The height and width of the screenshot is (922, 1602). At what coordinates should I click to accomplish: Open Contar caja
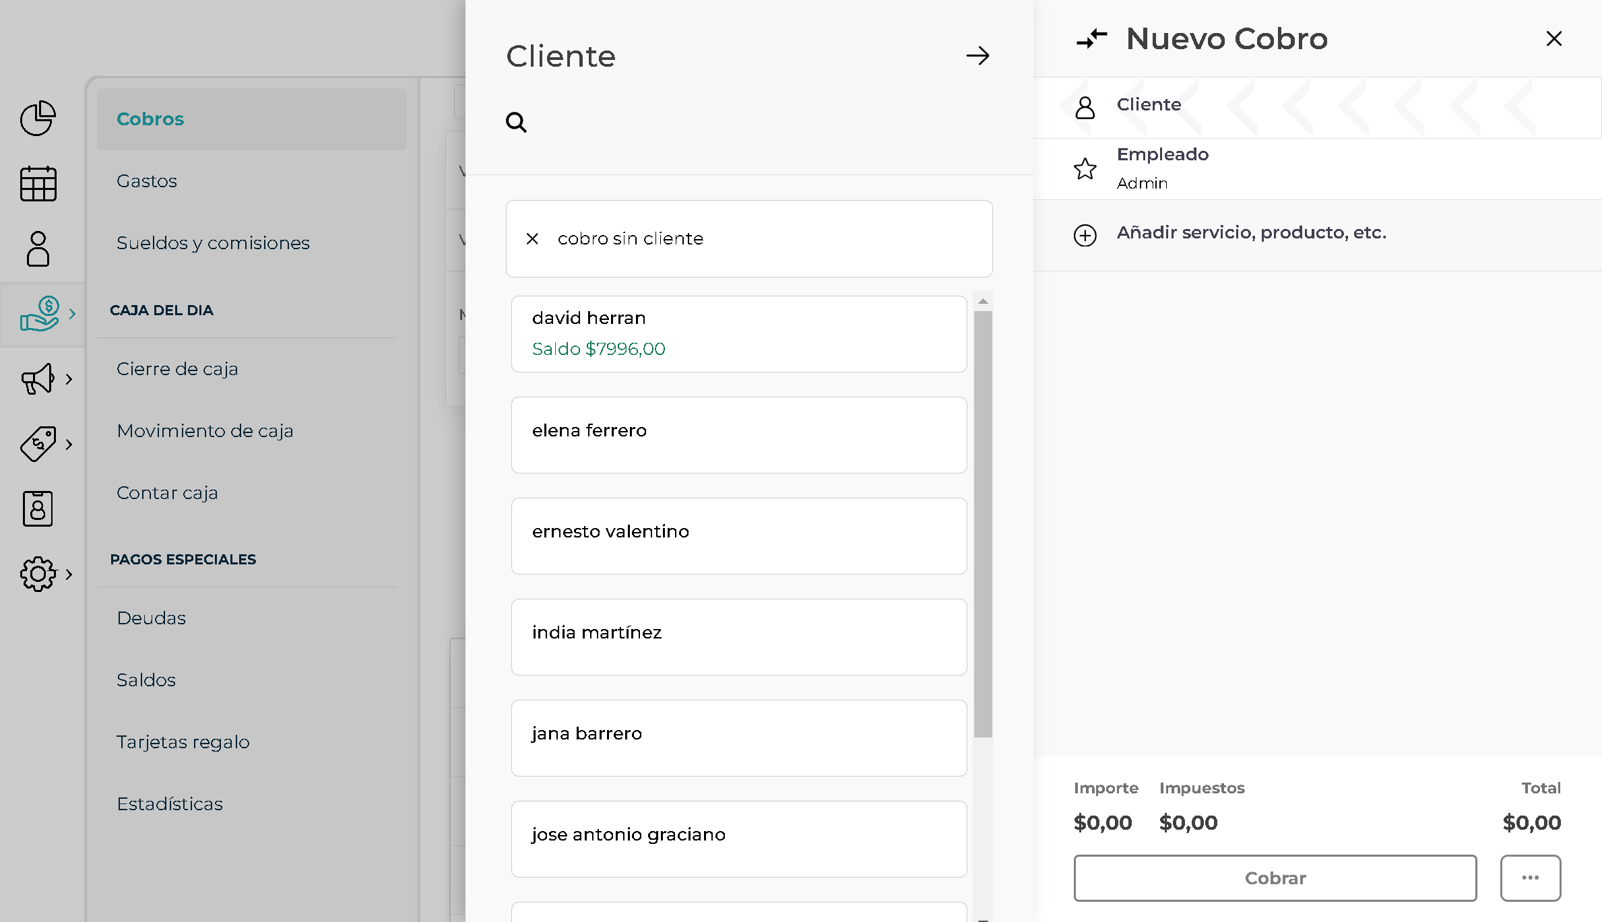[167, 493]
